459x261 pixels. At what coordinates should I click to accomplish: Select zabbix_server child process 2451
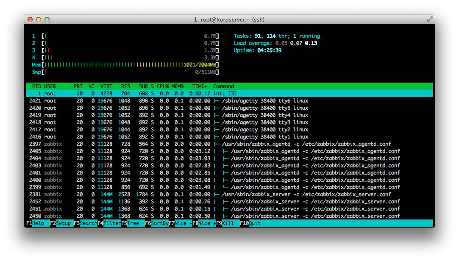(230, 208)
